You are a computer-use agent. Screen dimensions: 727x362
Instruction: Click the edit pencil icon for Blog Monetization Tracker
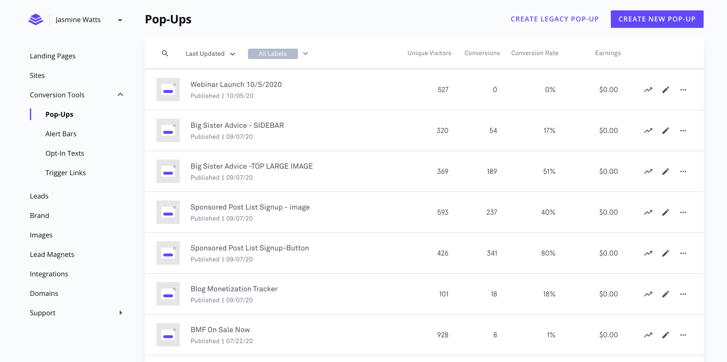[x=666, y=294]
